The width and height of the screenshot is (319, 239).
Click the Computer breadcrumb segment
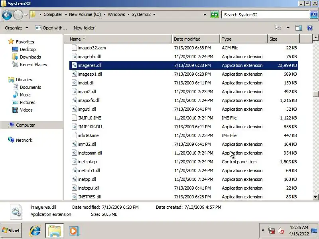[53, 14]
